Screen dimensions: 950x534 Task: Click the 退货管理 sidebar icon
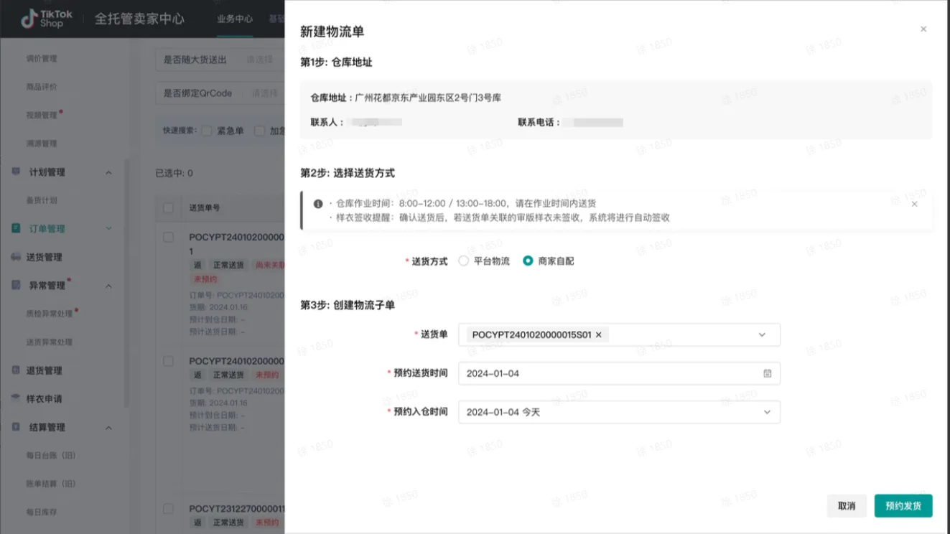coord(16,370)
